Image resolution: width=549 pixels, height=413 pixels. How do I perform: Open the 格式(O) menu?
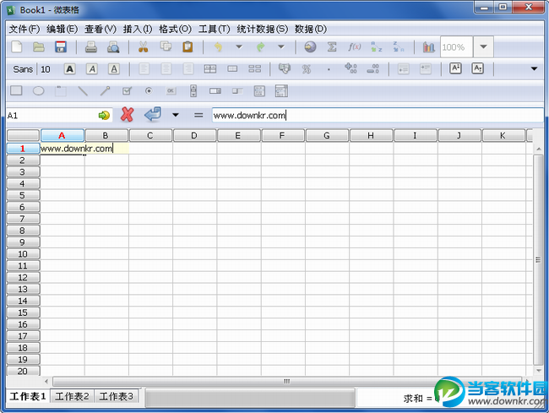175,29
